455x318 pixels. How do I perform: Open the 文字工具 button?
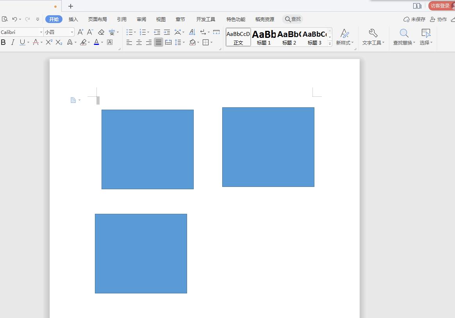[x=373, y=37]
